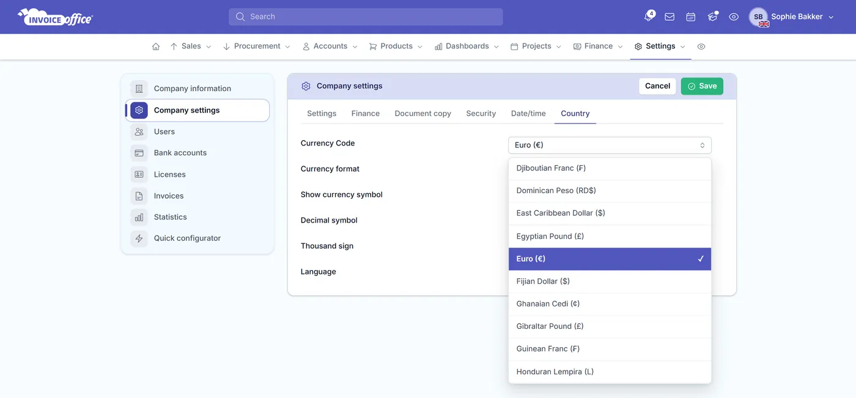Viewport: 856px width, 398px height.
Task: Expand the Projects menu
Action: pyautogui.click(x=536, y=46)
